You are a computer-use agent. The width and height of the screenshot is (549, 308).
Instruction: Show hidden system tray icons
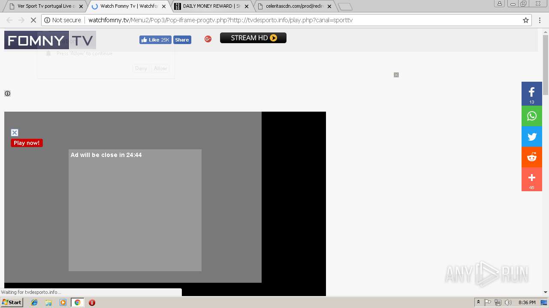click(x=478, y=302)
